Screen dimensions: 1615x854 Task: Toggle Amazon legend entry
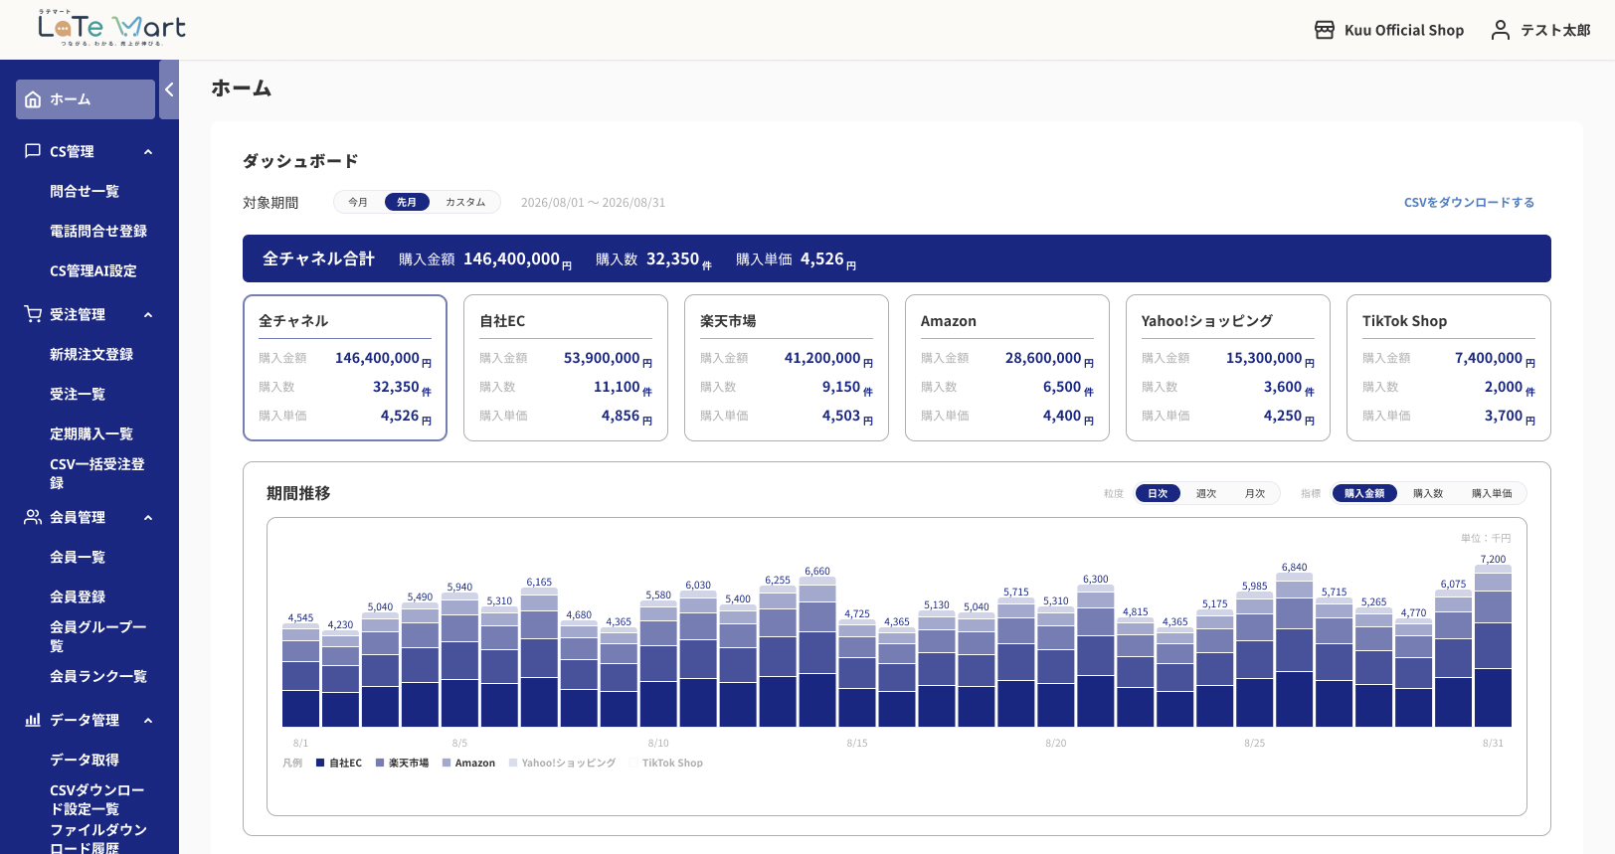pyautogui.click(x=468, y=763)
